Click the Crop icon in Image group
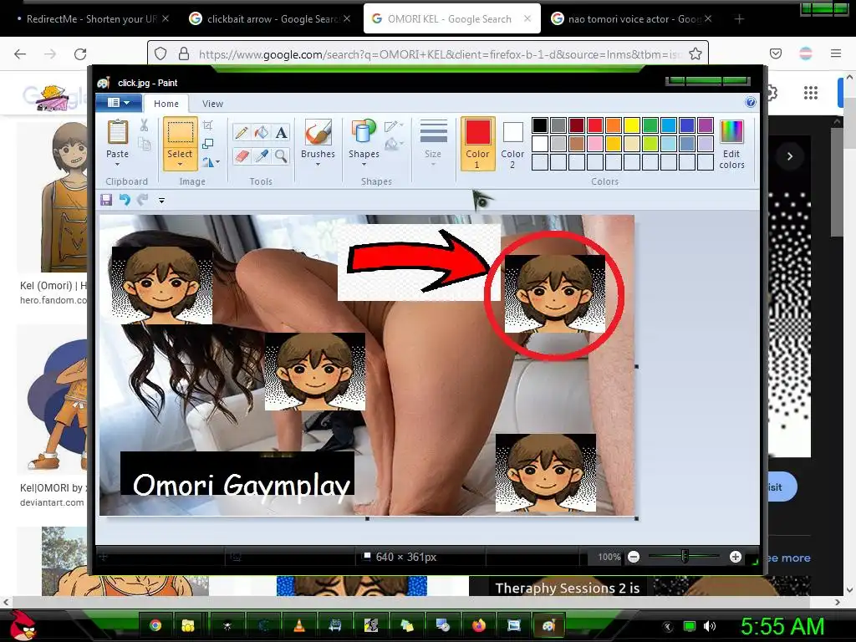The height and width of the screenshot is (642, 856). 208,125
